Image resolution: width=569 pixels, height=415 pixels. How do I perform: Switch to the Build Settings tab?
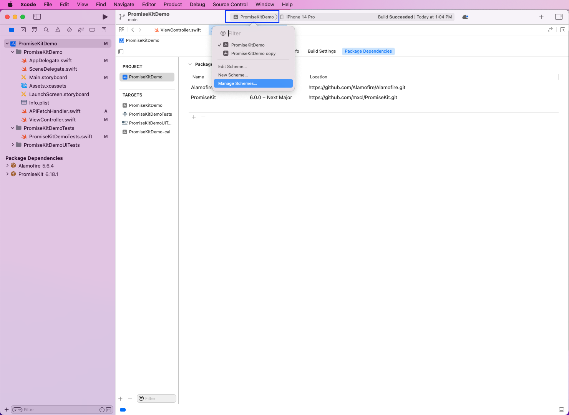pos(322,51)
